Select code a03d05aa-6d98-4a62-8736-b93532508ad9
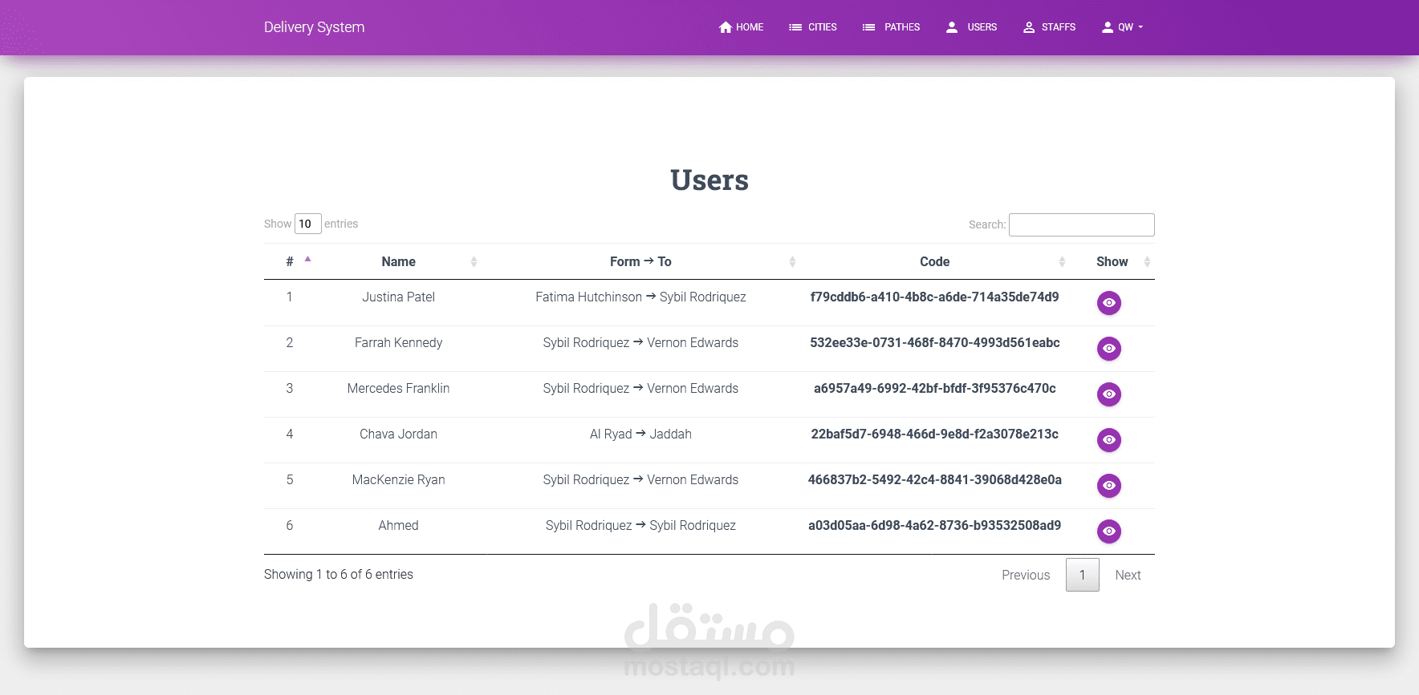This screenshot has height=695, width=1419. coord(934,525)
